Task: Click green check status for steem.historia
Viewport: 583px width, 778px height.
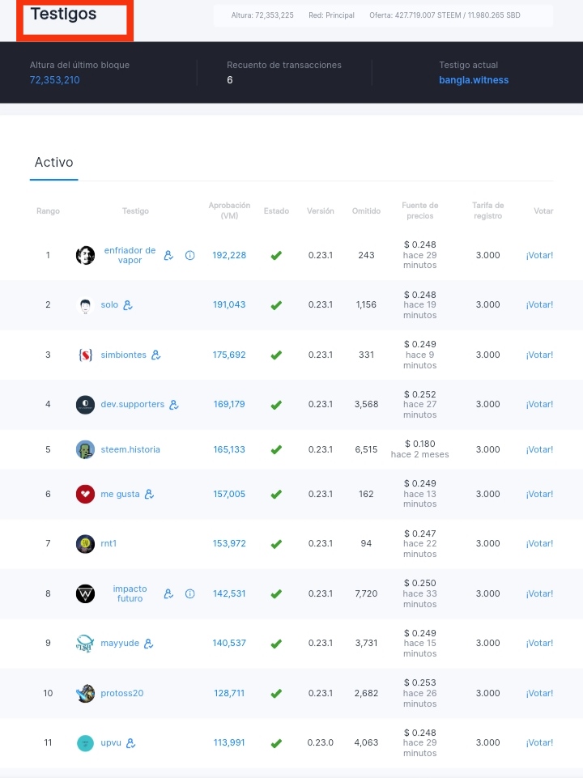Action: pyautogui.click(x=276, y=449)
